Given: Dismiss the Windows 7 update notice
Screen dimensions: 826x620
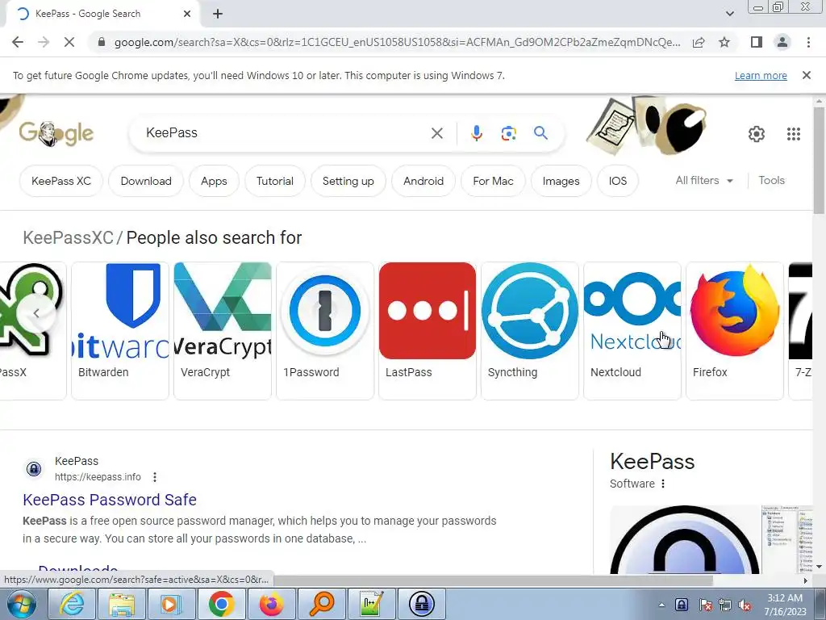Looking at the screenshot, I should coord(806,75).
